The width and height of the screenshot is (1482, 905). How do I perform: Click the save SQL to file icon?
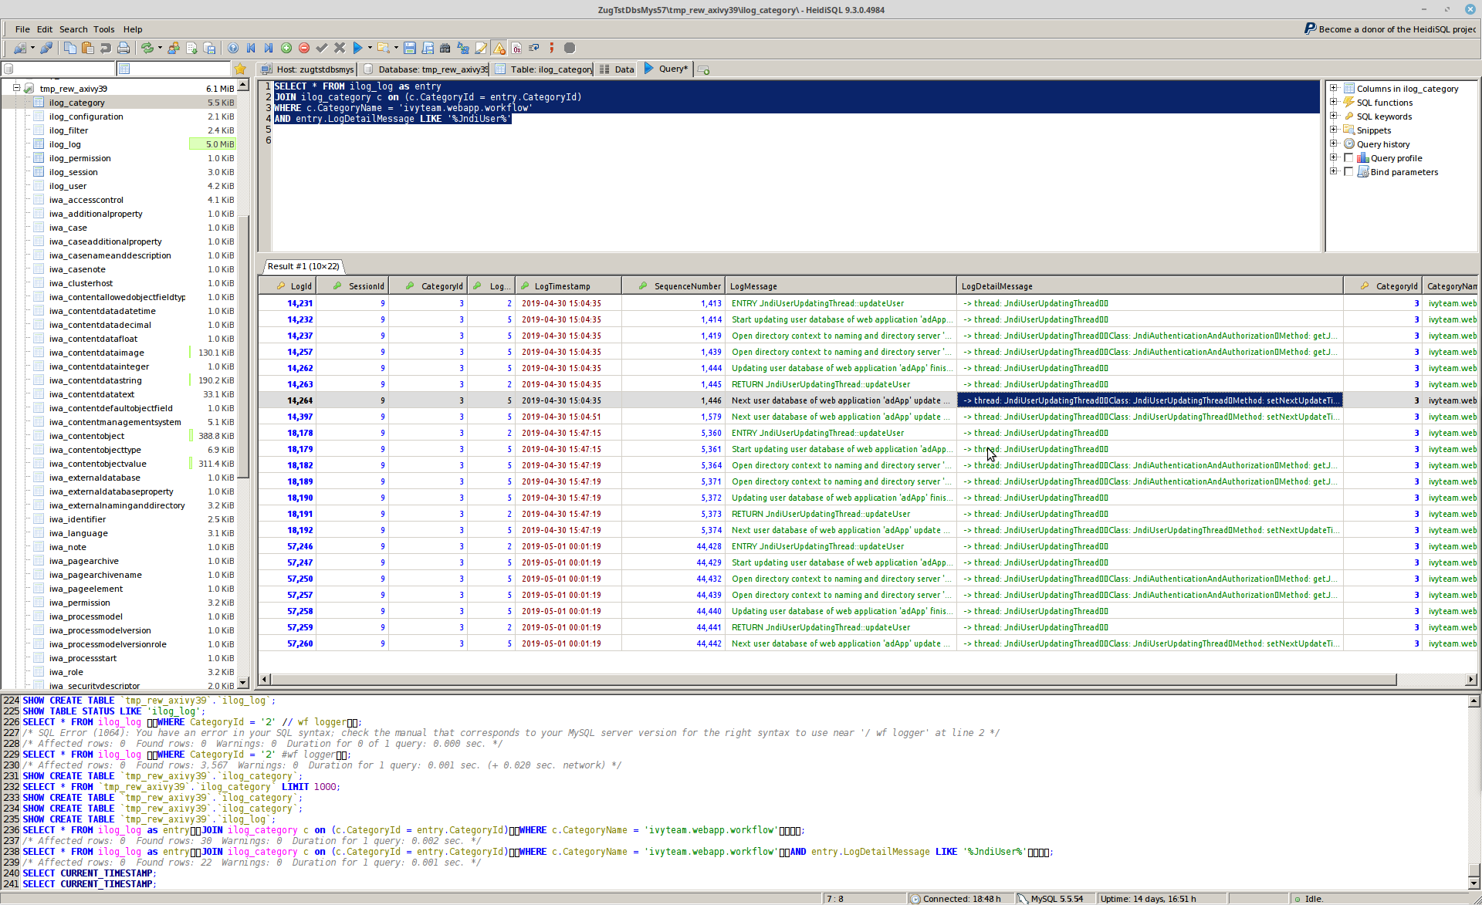pyautogui.click(x=410, y=48)
